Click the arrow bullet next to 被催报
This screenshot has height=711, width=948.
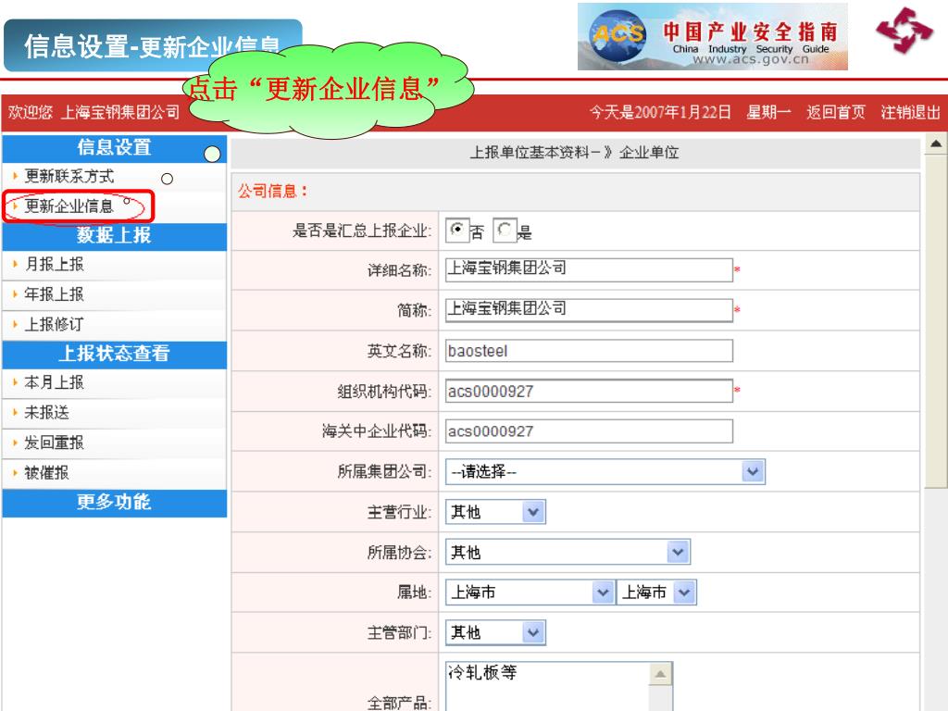[x=15, y=473]
